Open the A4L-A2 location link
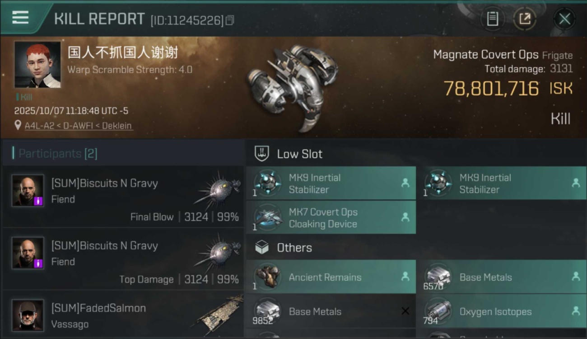587x339 pixels. (40, 126)
